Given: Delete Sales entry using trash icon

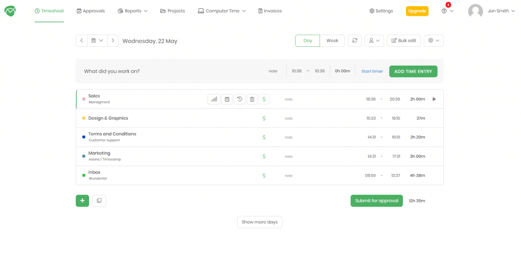Looking at the screenshot, I should coord(252,99).
